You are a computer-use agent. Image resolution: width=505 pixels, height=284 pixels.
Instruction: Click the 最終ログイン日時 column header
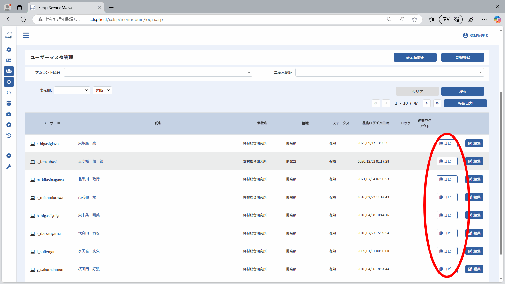click(x=375, y=123)
